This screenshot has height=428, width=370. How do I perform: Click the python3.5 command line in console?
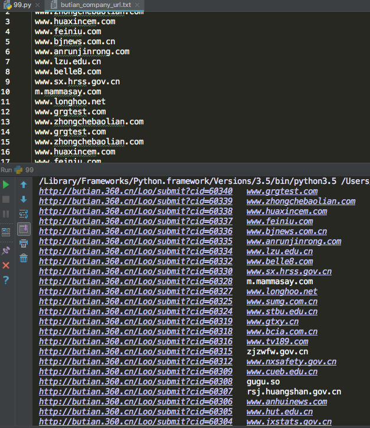coord(204,181)
